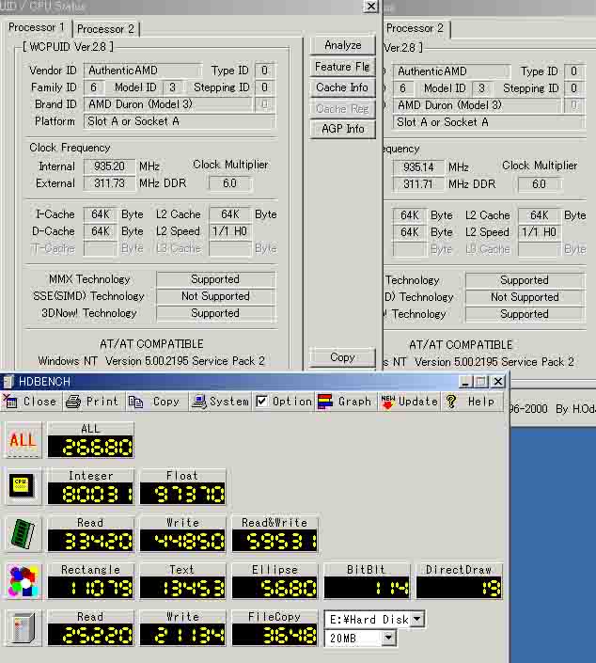
Task: Open the 20MB file size dropdown
Action: [388, 638]
